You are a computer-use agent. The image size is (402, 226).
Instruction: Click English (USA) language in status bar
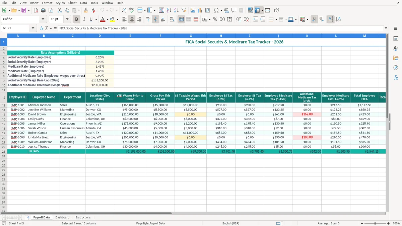(231, 223)
